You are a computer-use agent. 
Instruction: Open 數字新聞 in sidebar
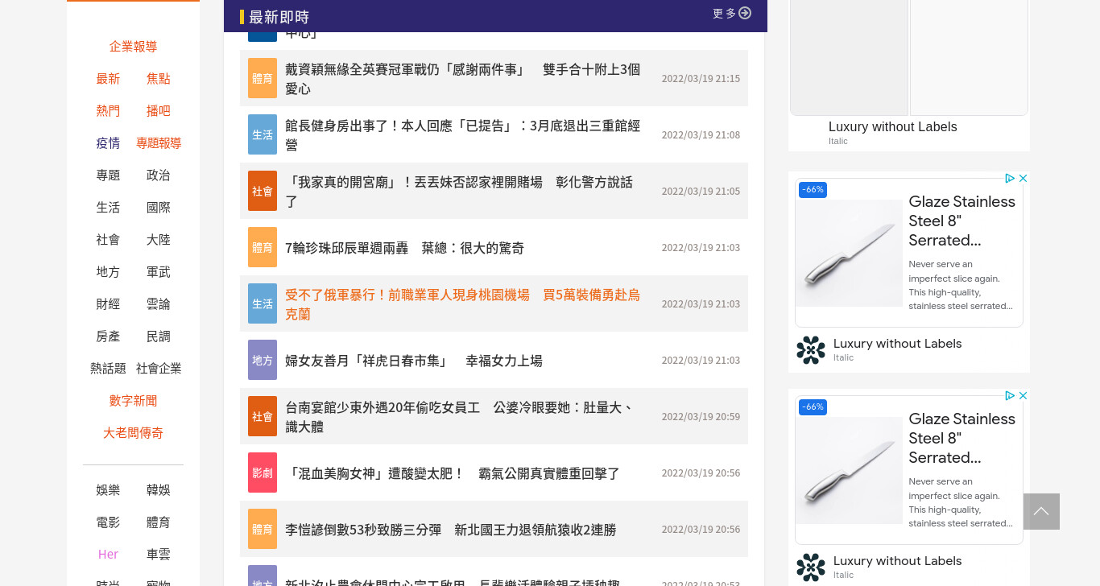(x=133, y=401)
